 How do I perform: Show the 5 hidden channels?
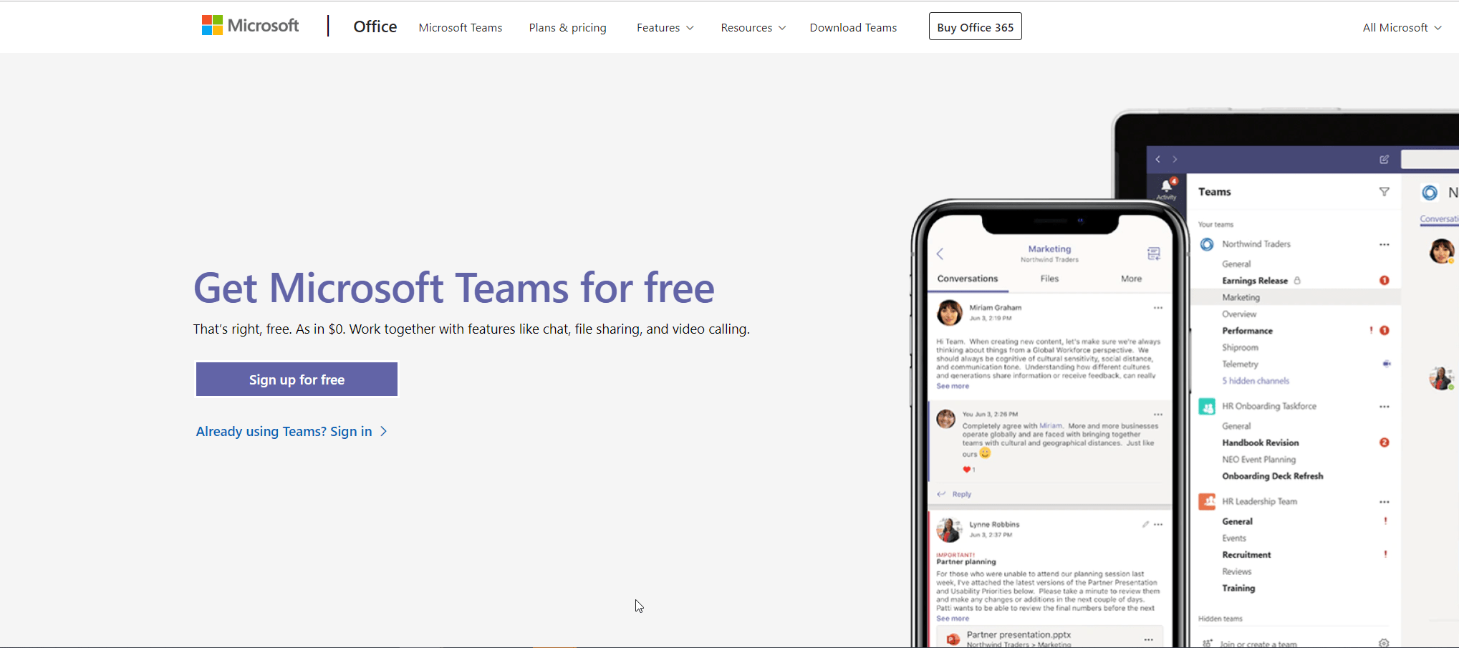(1255, 381)
